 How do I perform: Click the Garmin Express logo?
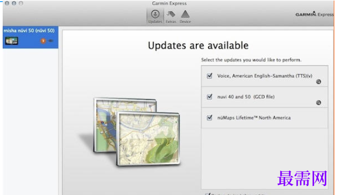315,14
